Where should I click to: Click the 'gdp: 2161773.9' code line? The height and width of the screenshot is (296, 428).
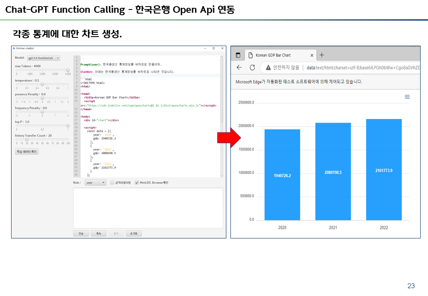coord(105,168)
